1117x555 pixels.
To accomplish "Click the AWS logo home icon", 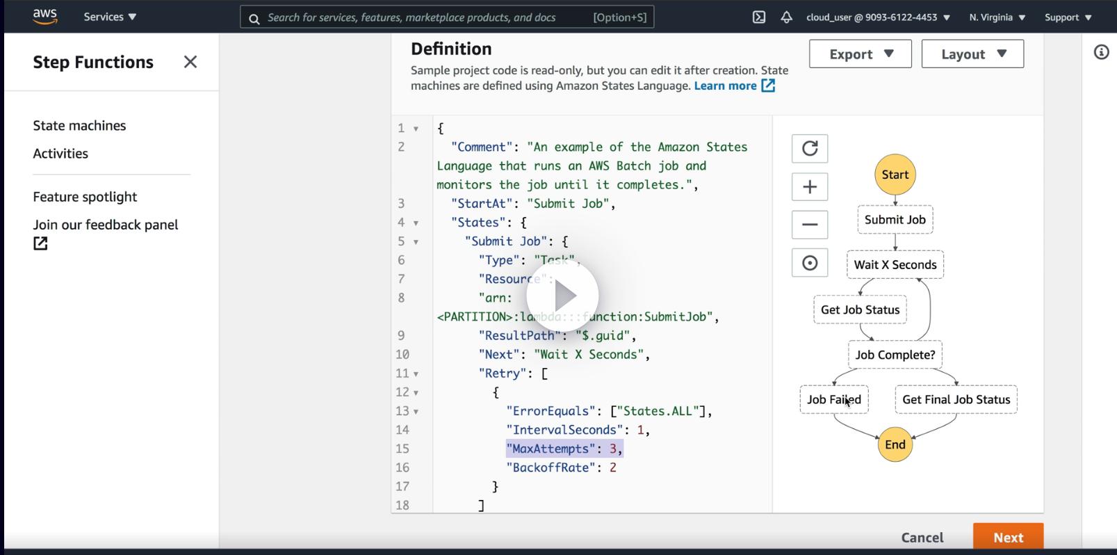I will (45, 17).
